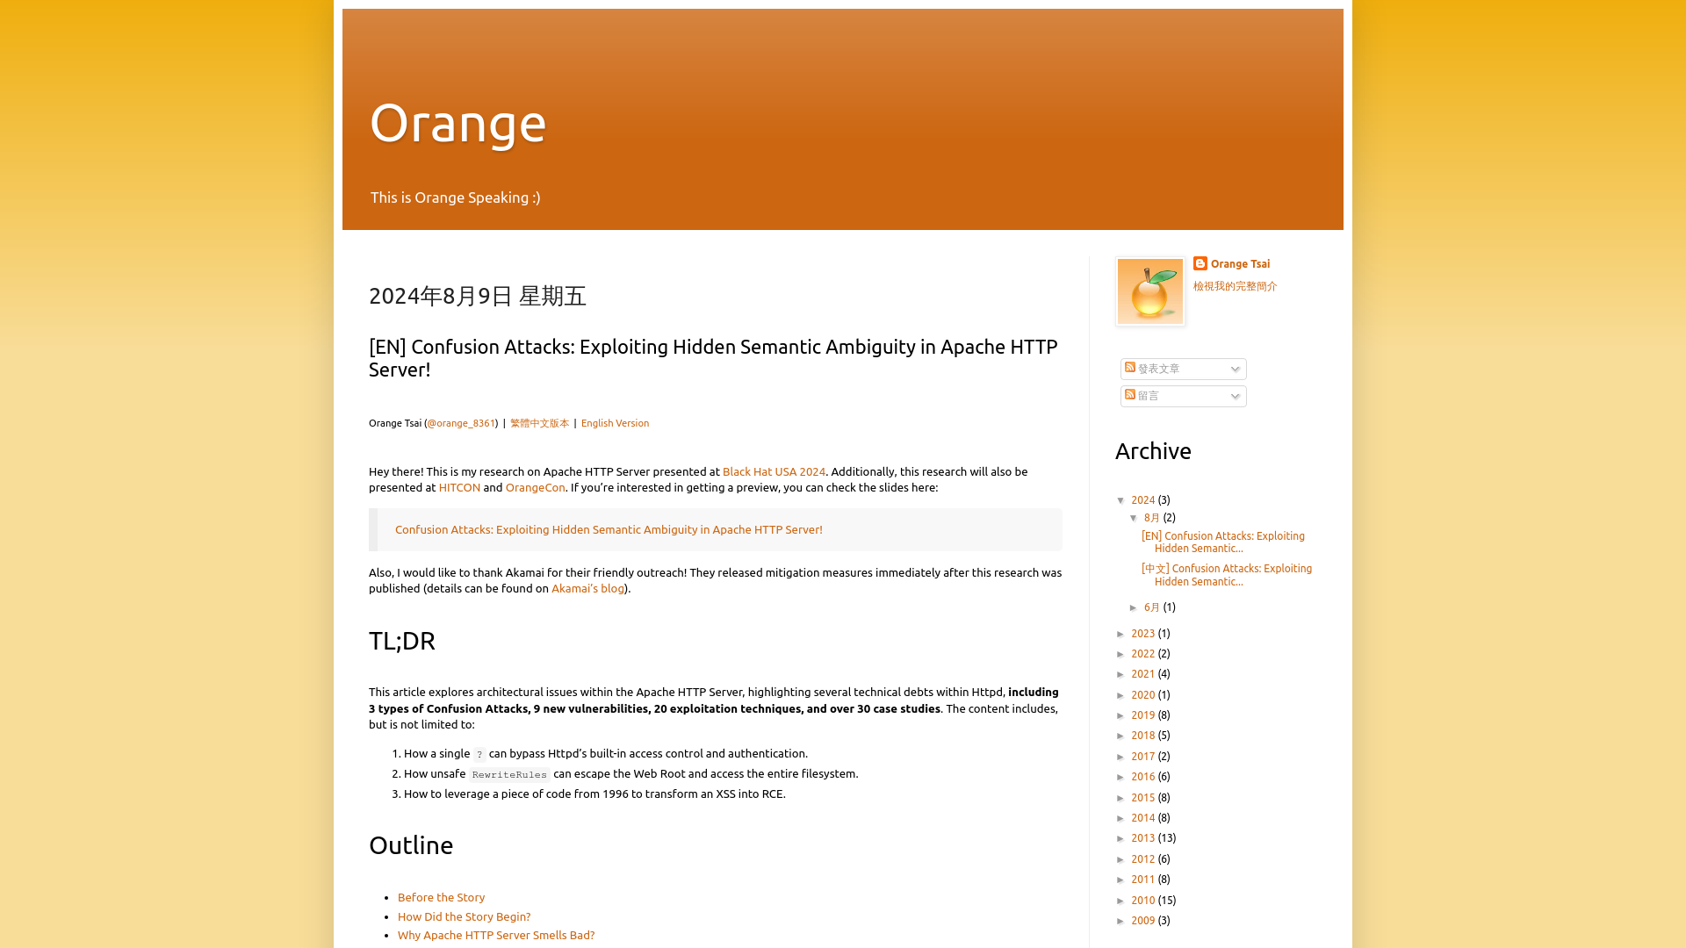This screenshot has width=1686, height=948.
Task: Click the RSS 留言 feed icon
Action: 1130,393
